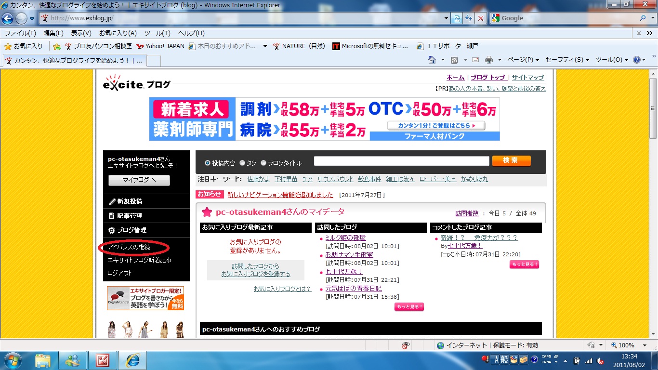Open the ファイル(F) menu
Image resolution: width=658 pixels, height=370 pixels.
coord(20,33)
